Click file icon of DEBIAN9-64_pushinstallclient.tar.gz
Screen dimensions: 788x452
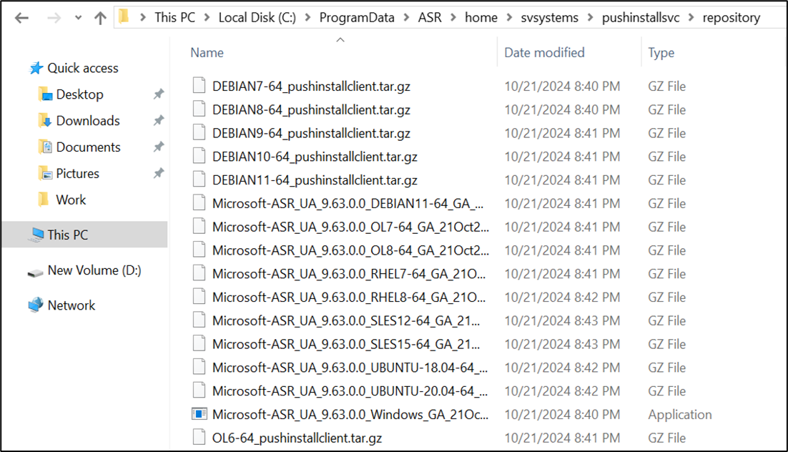199,132
